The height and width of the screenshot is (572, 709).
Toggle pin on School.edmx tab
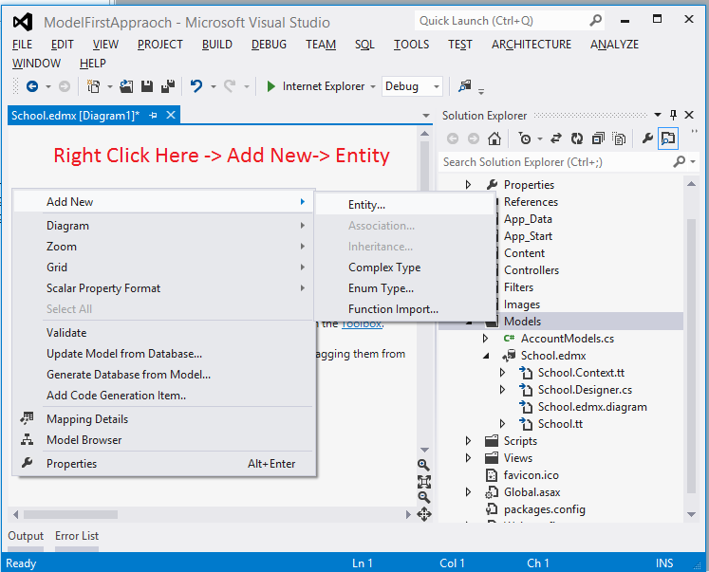coord(154,115)
